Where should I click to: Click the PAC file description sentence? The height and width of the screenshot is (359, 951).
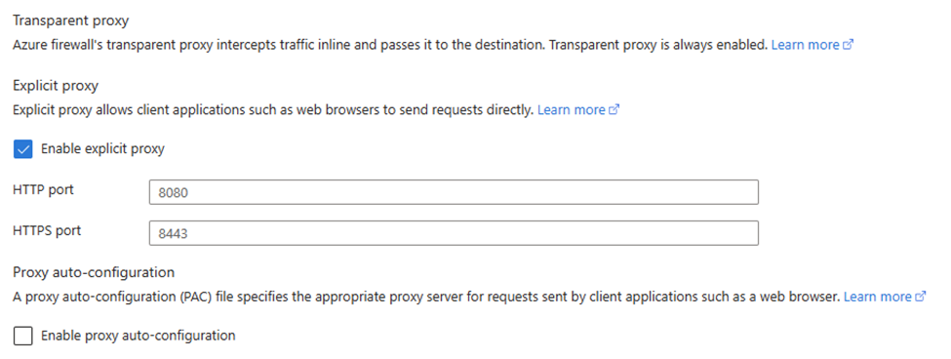pos(426,298)
